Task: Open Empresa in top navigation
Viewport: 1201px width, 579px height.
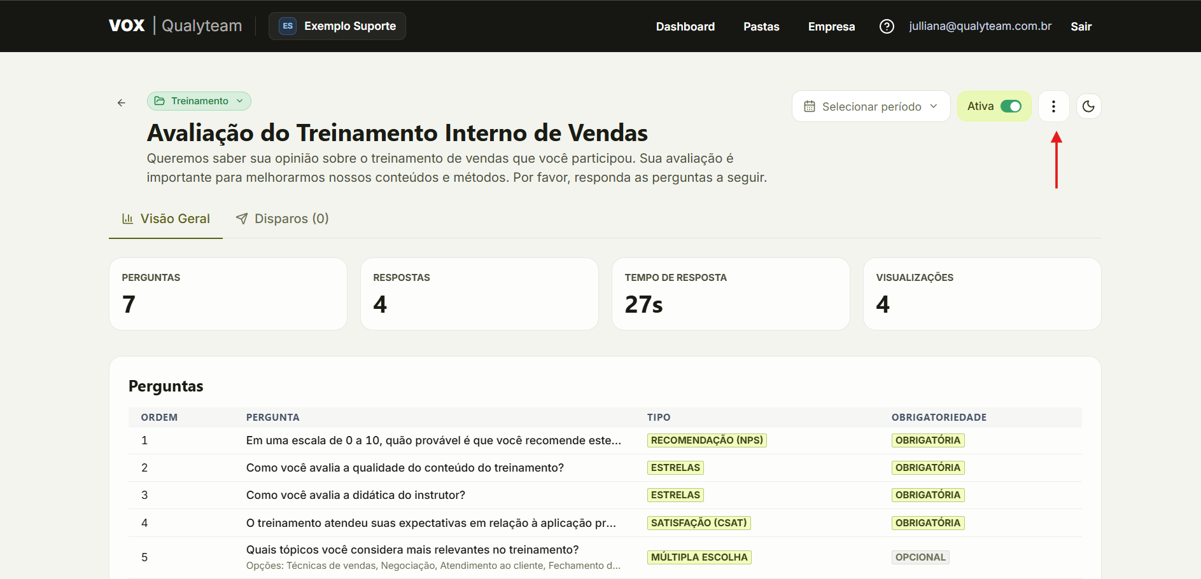Action: [831, 26]
